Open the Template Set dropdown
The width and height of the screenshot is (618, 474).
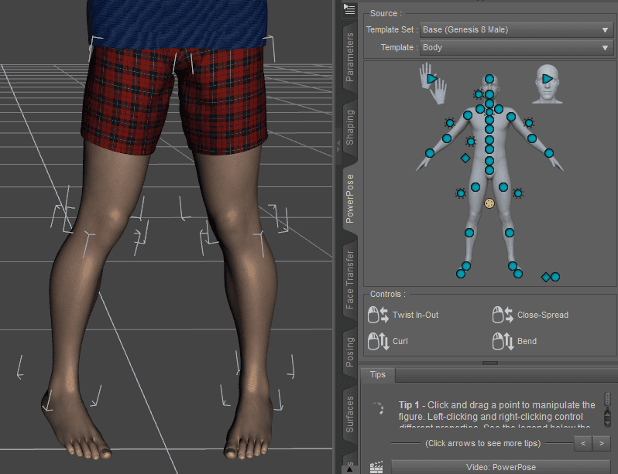click(x=517, y=29)
